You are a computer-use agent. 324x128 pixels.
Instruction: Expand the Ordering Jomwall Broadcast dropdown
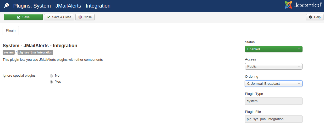(x=274, y=83)
